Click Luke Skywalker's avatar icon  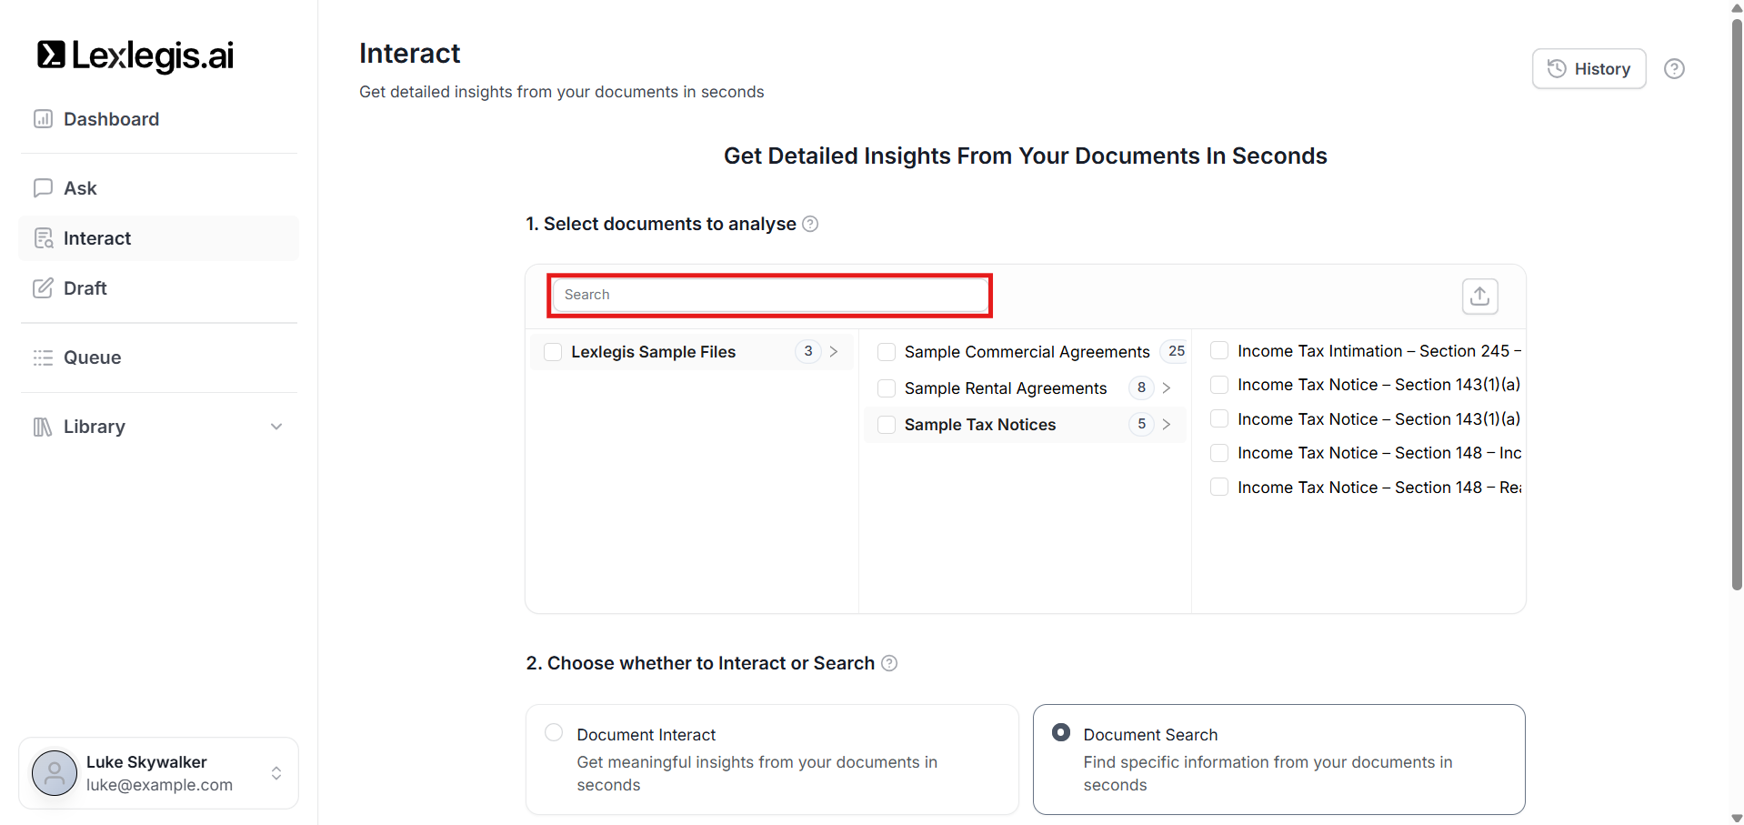[x=55, y=773]
